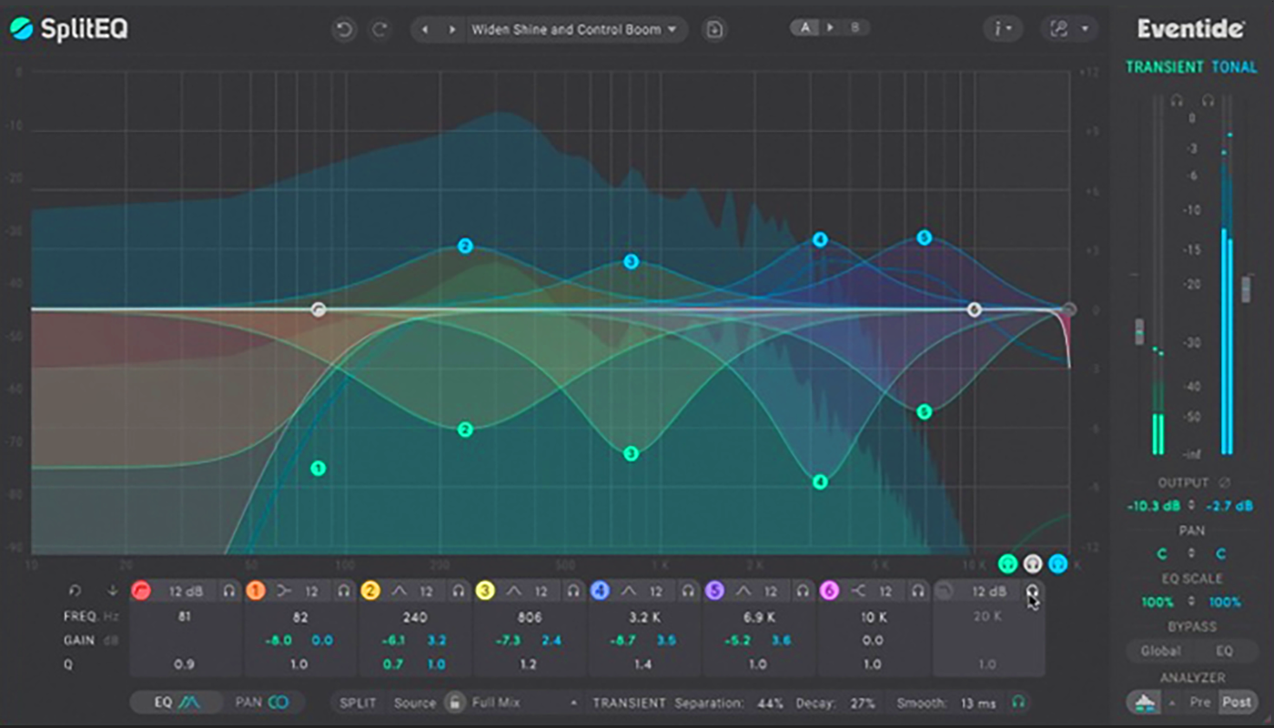This screenshot has width=1274, height=728.
Task: Solo band 4 with its headphone icon
Action: [688, 591]
